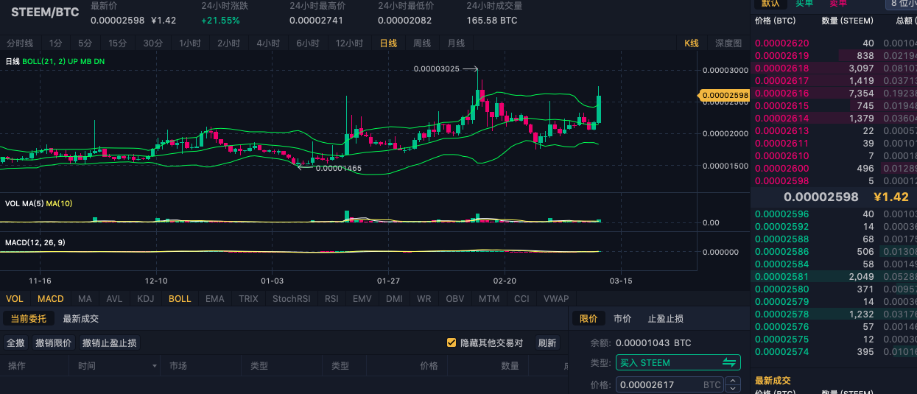Select the 默认 order book view

(770, 3)
